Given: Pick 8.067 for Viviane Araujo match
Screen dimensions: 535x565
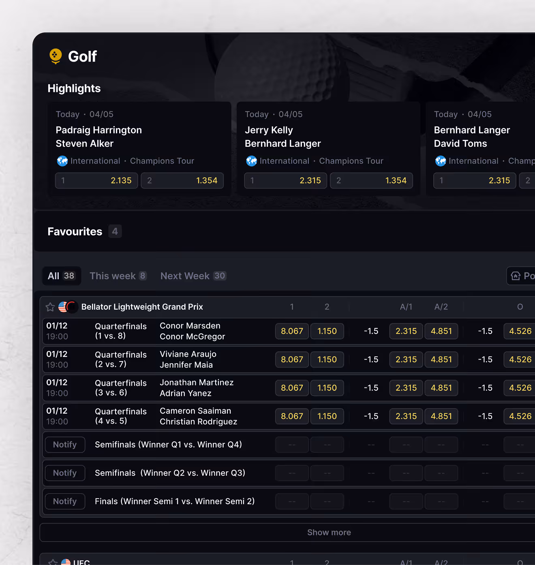Looking at the screenshot, I should point(292,360).
